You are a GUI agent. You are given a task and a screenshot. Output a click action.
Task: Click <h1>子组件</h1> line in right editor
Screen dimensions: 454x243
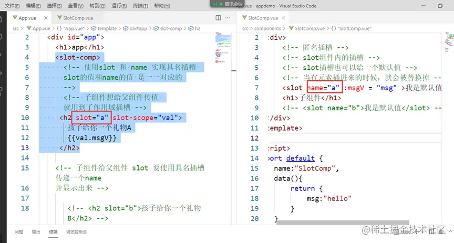point(312,98)
